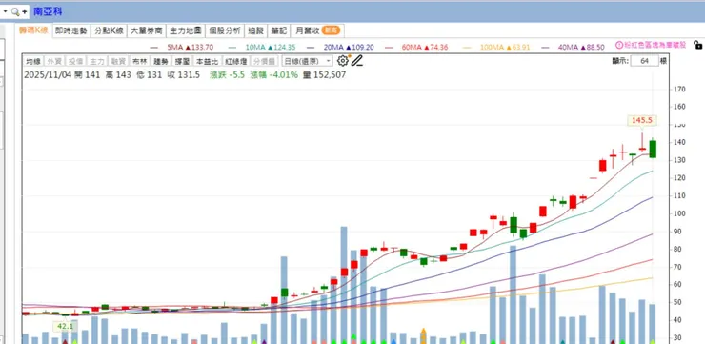Open the 個股分析 tab
705x344 pixels.
pyautogui.click(x=225, y=31)
